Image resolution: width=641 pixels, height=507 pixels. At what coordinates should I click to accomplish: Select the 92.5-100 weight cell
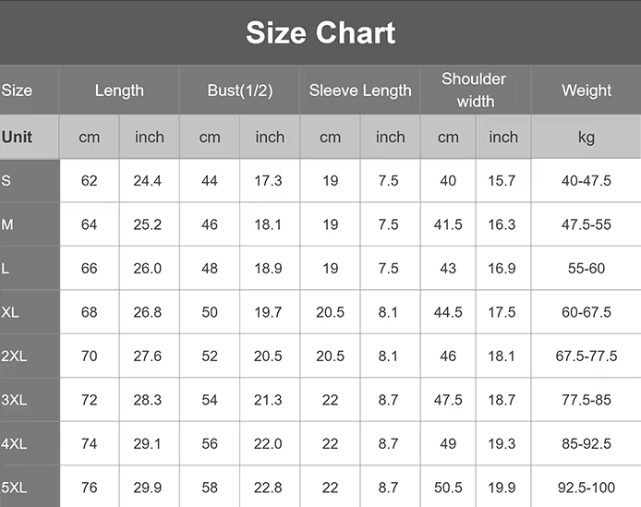[x=586, y=488]
